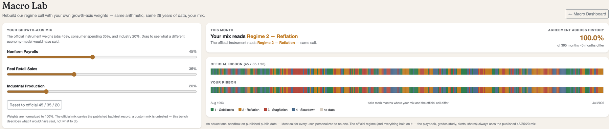Click the Nonfarm Payrolls slider handle
The height and width of the screenshot is (129, 609).
click(x=93, y=57)
